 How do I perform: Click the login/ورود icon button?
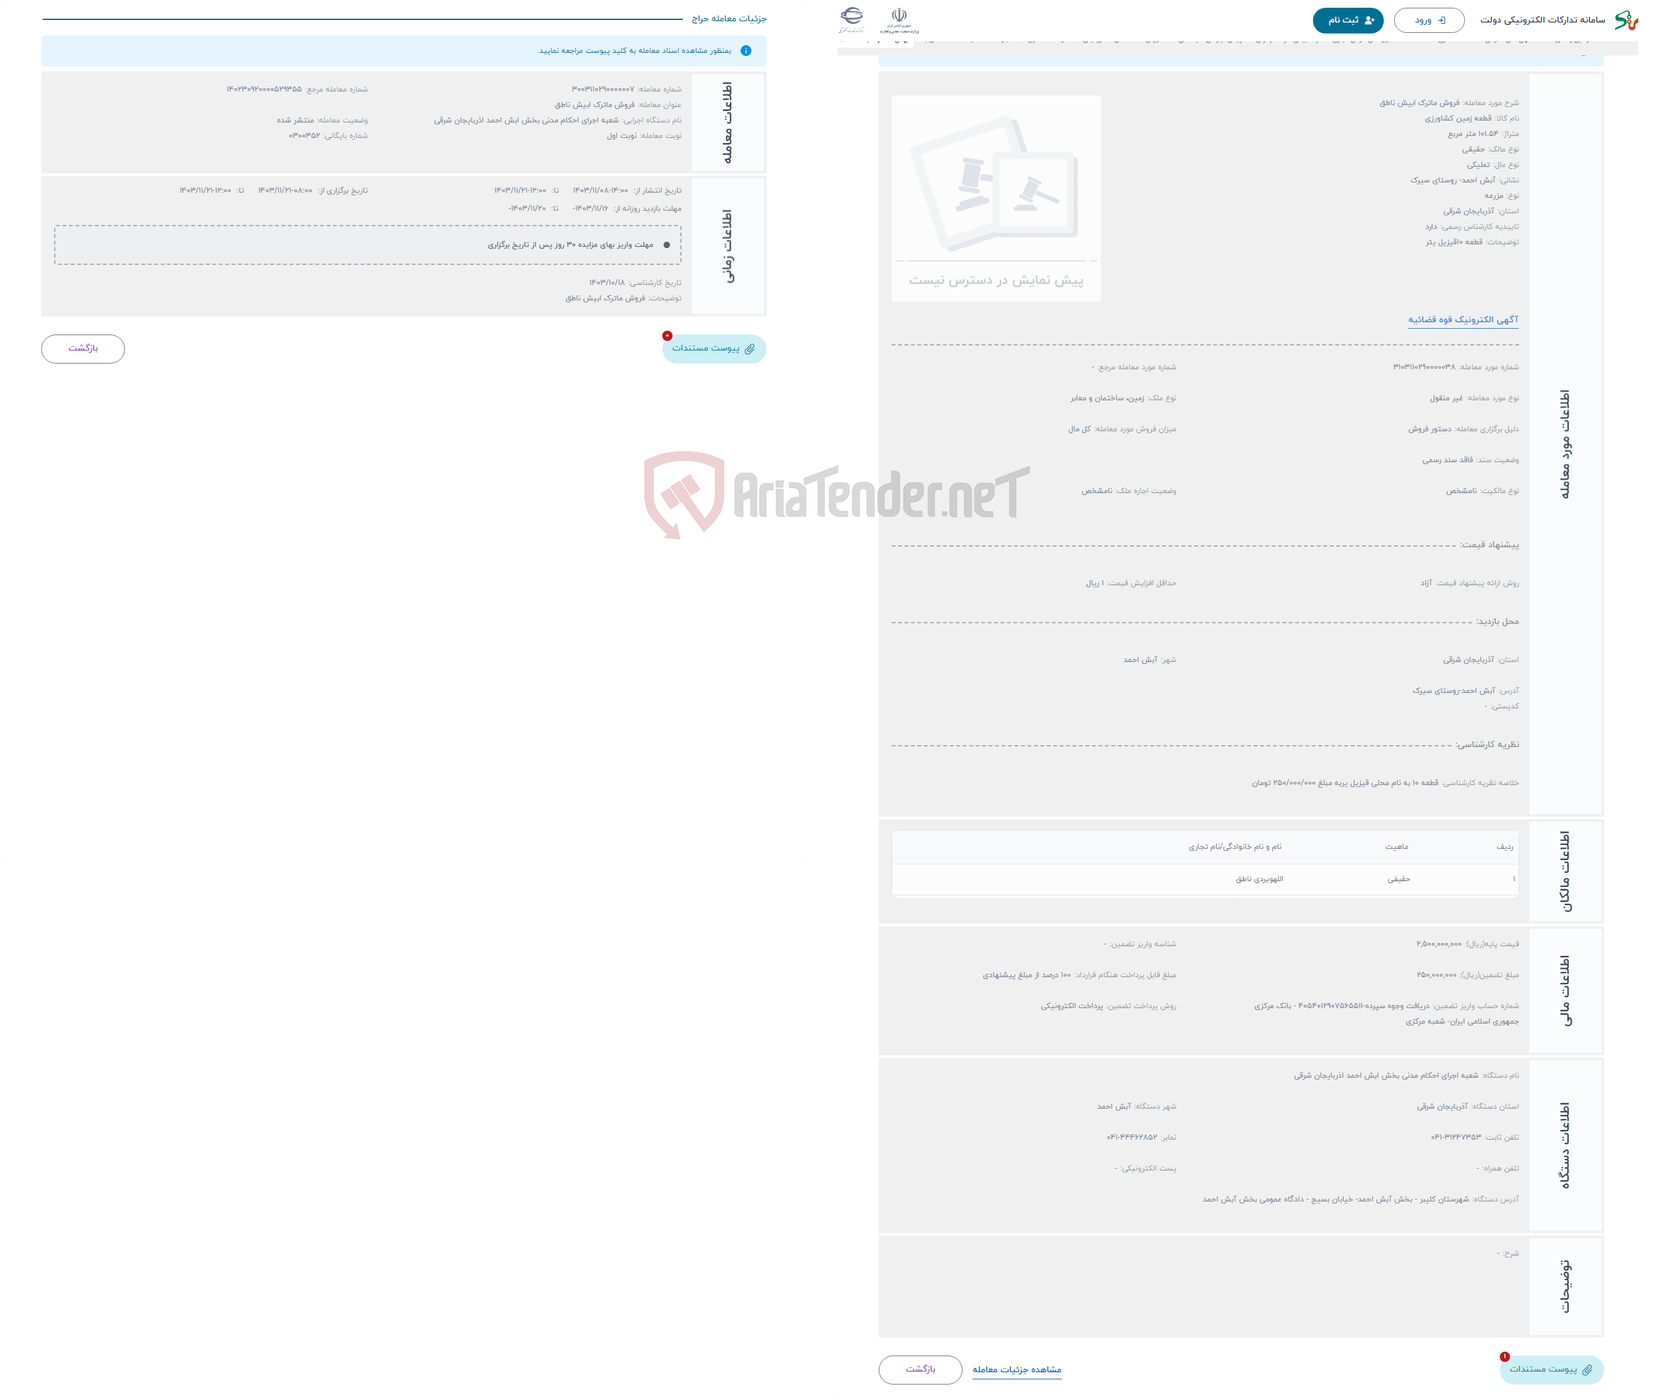coord(1447,24)
